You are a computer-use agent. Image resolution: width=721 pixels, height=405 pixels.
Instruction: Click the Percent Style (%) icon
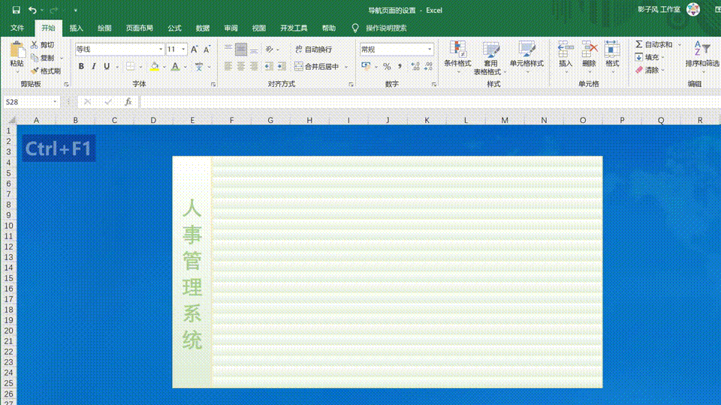387,67
